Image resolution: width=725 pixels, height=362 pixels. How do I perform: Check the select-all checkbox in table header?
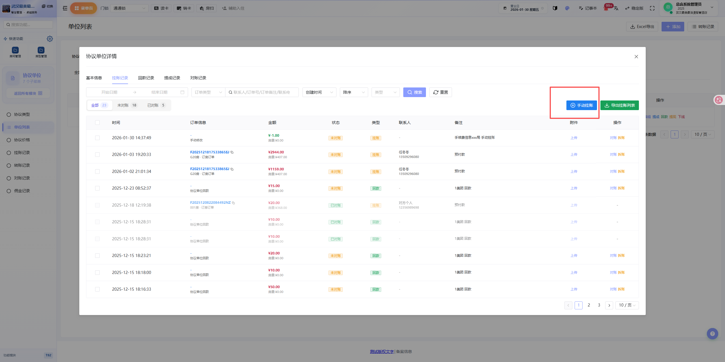97,123
